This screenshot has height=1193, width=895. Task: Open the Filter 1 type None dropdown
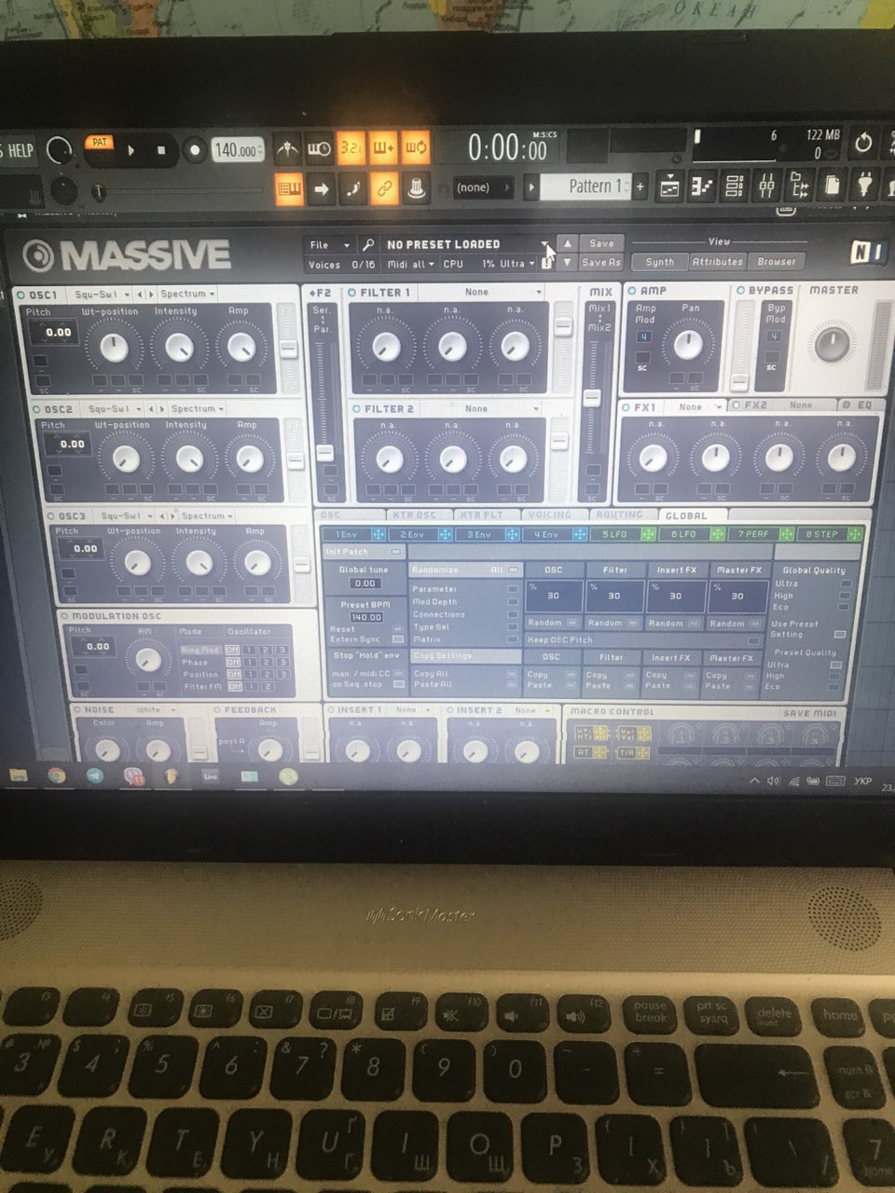(x=480, y=293)
